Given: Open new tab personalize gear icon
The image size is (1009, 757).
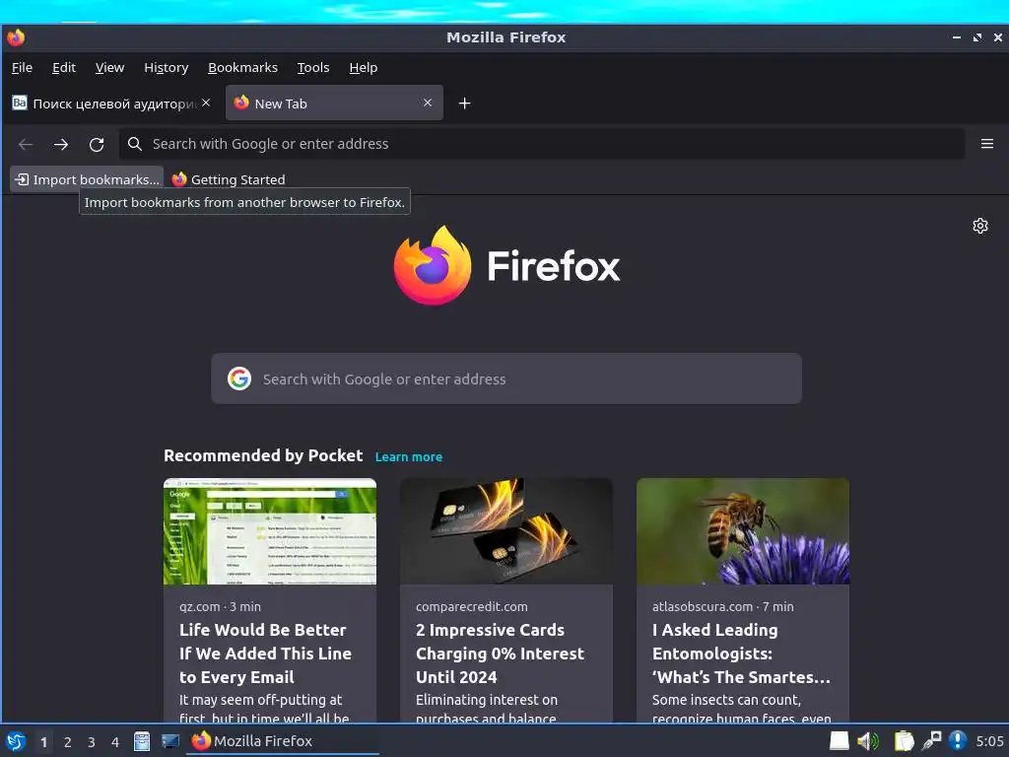Looking at the screenshot, I should pos(980,226).
